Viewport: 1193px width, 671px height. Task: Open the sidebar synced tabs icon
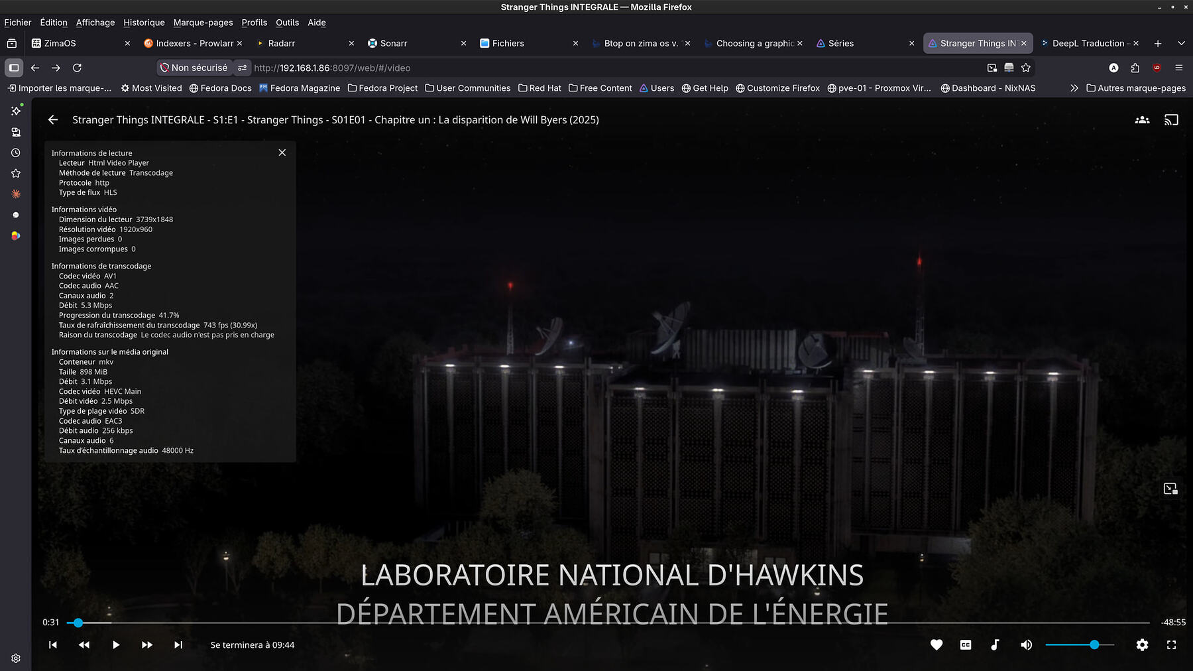pyautogui.click(x=16, y=132)
